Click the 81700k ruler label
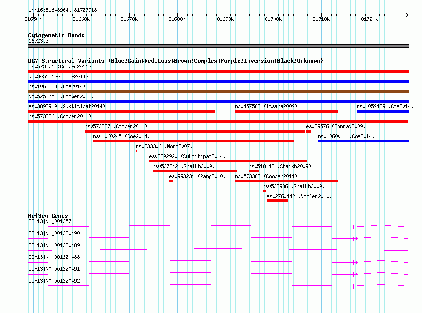 (273, 19)
